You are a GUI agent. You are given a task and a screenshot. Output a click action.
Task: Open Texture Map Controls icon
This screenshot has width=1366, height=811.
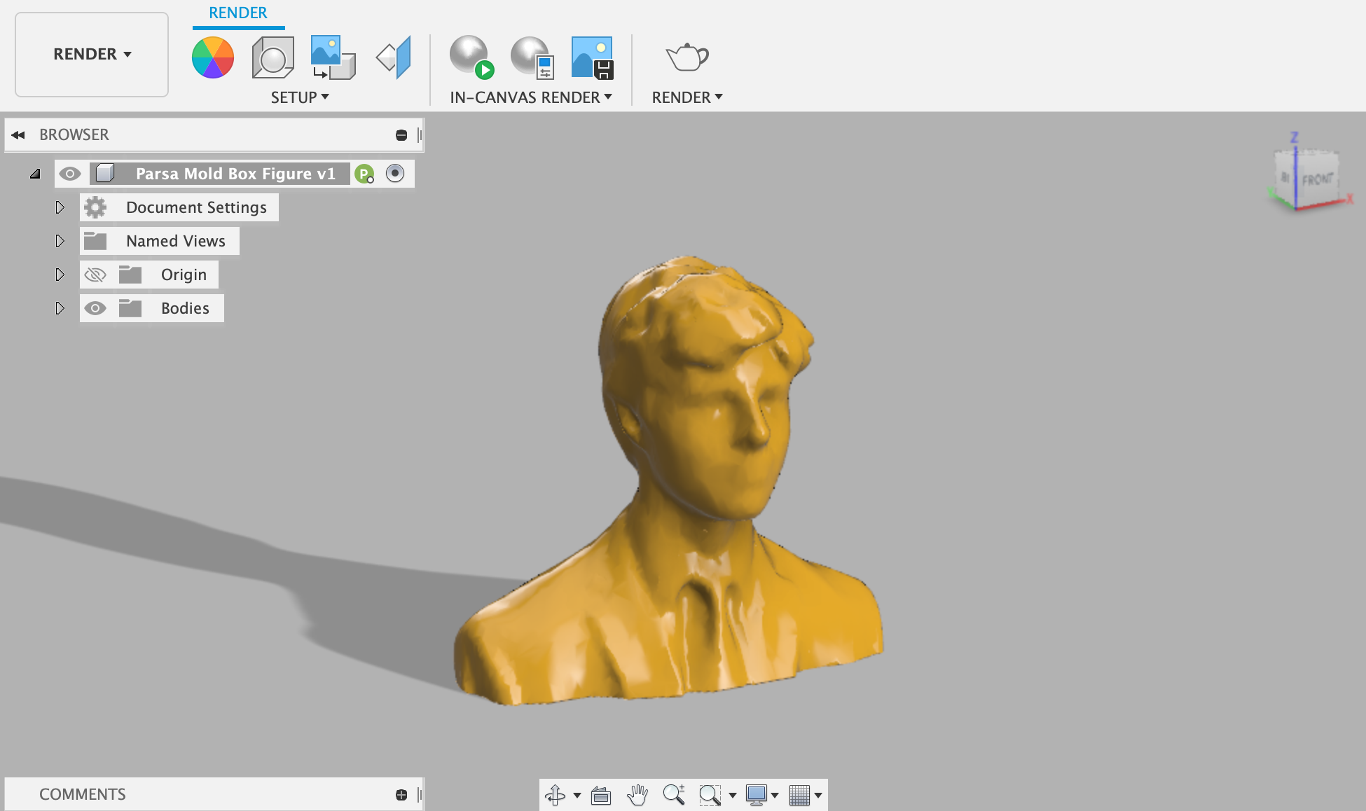click(394, 57)
